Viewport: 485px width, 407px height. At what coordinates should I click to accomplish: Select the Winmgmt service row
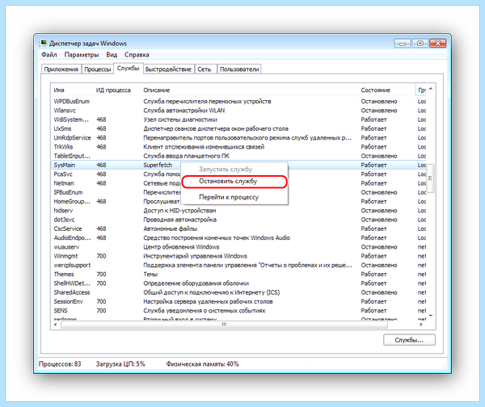[238, 256]
